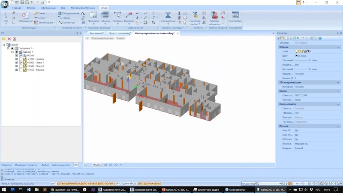This screenshot has width=343, height=193.
Task: Open Стандартные standard objects tool
Action: 168,18
